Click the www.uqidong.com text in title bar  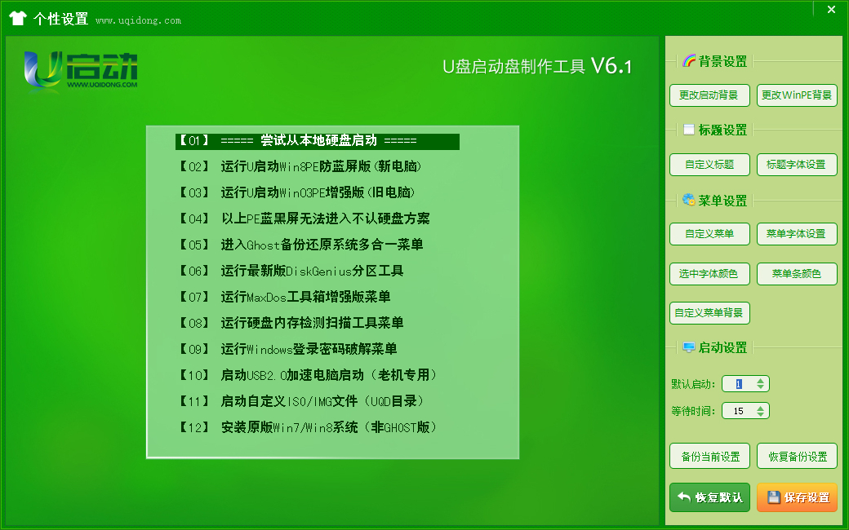[138, 20]
